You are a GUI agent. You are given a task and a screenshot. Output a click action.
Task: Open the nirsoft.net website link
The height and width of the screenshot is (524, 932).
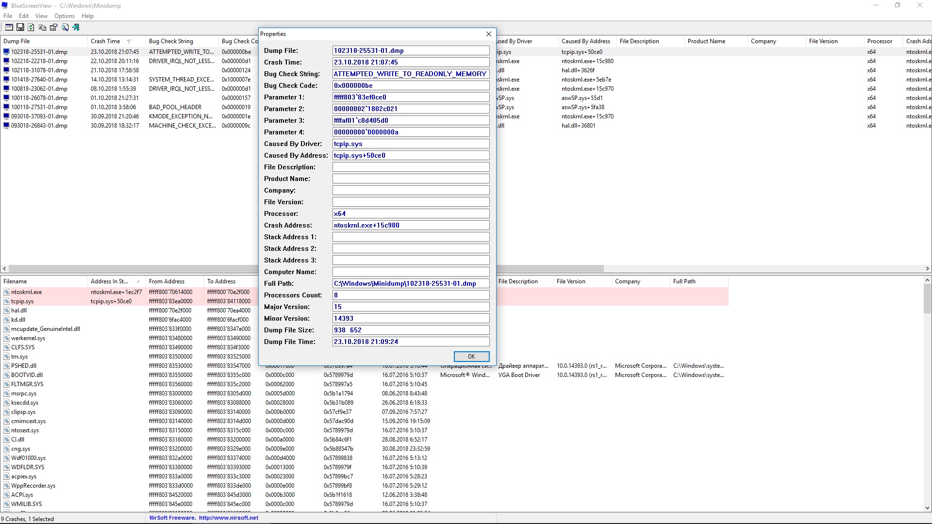point(228,518)
